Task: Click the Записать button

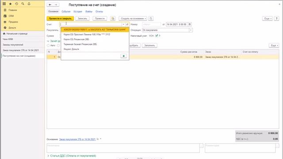Action: tap(82, 19)
